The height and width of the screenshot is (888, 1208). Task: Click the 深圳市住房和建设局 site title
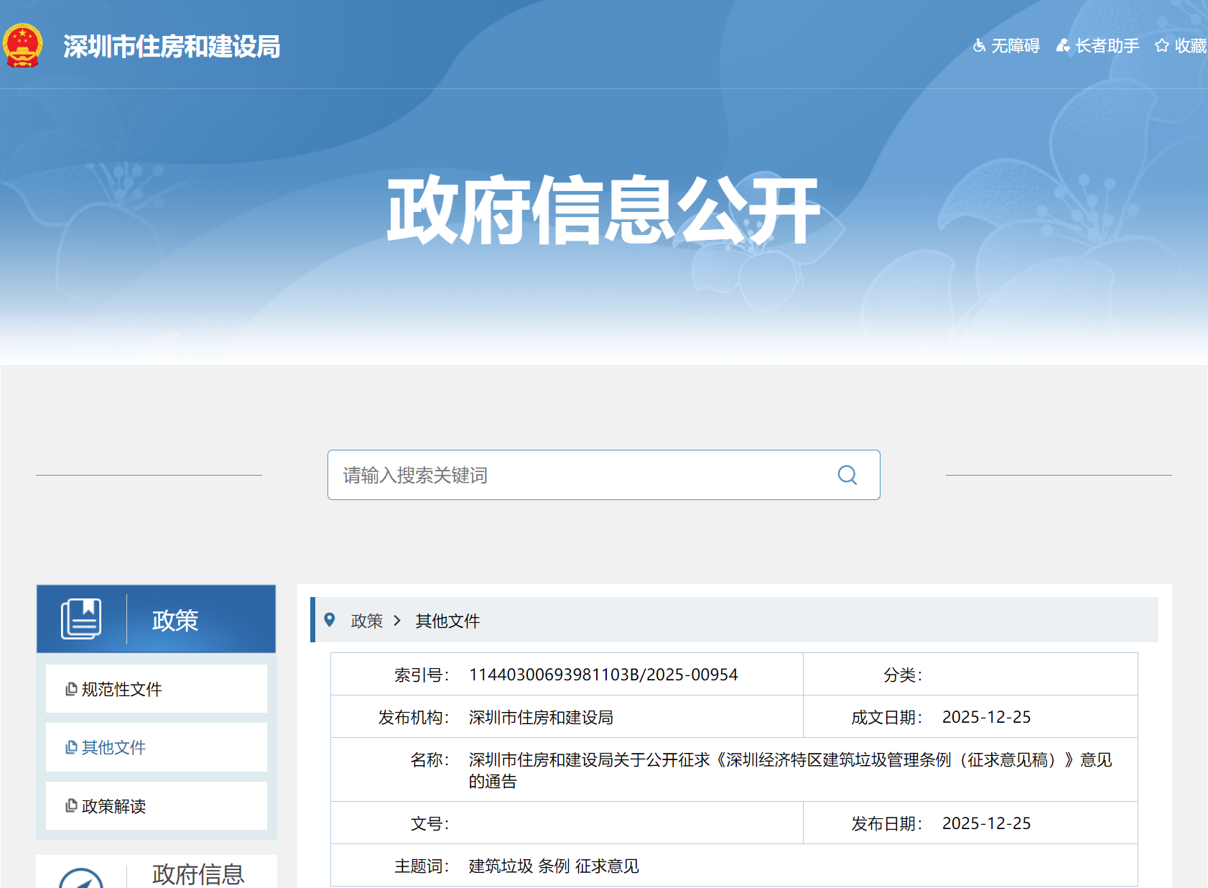click(172, 47)
